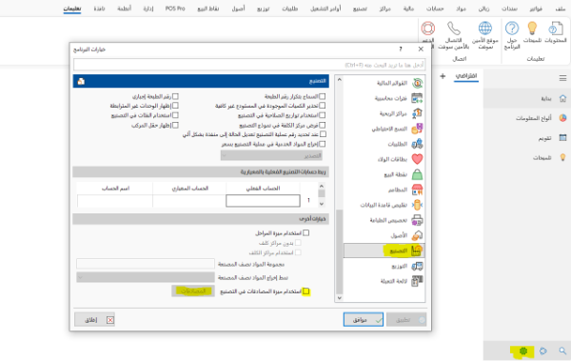Open نمط إخراج المواد نصف المصنعة dropdown
This screenshot has width=571, height=361.
pyautogui.click(x=146, y=277)
